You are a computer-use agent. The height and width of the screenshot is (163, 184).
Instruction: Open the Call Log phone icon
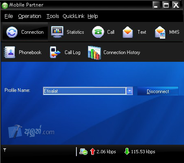pos(55,52)
